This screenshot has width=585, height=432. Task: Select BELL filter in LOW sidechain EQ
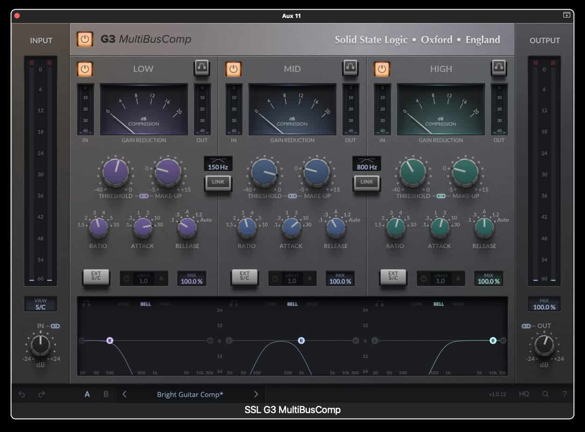coord(145,304)
